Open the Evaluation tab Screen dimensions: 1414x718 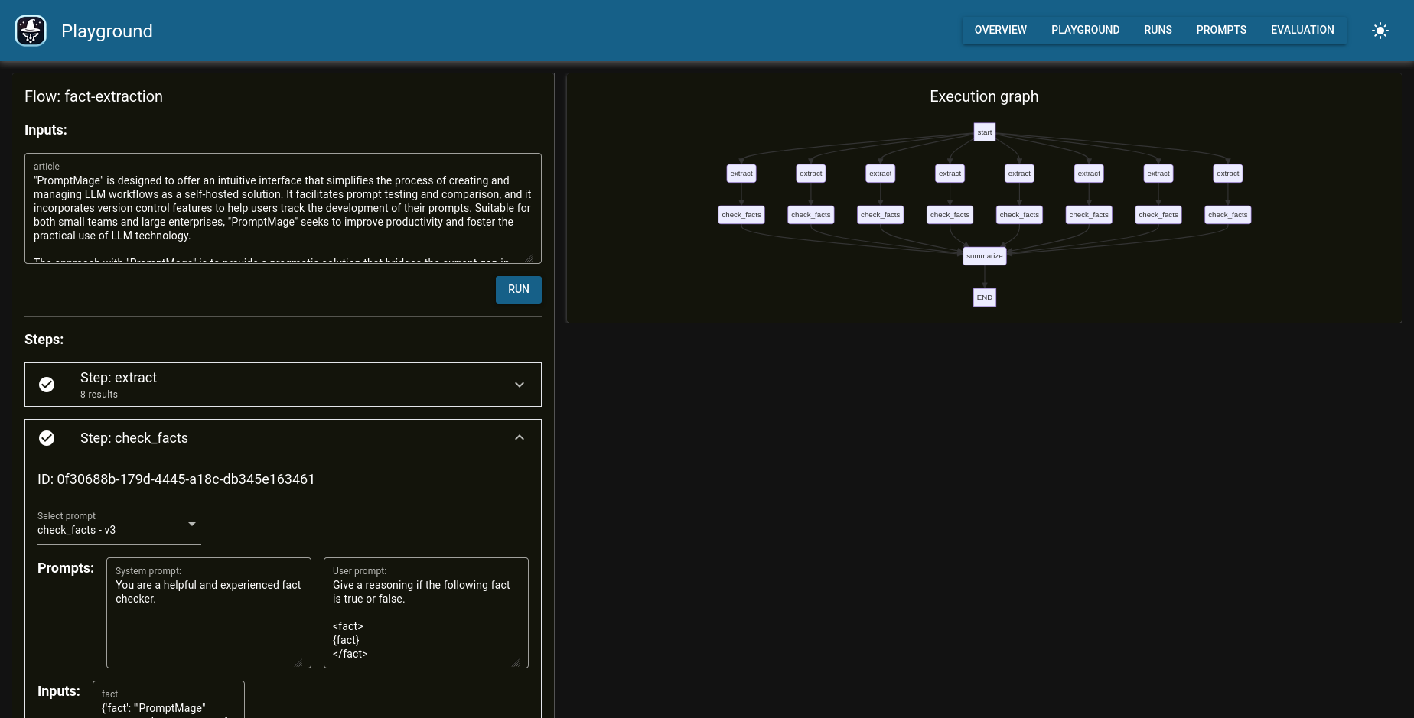point(1302,30)
